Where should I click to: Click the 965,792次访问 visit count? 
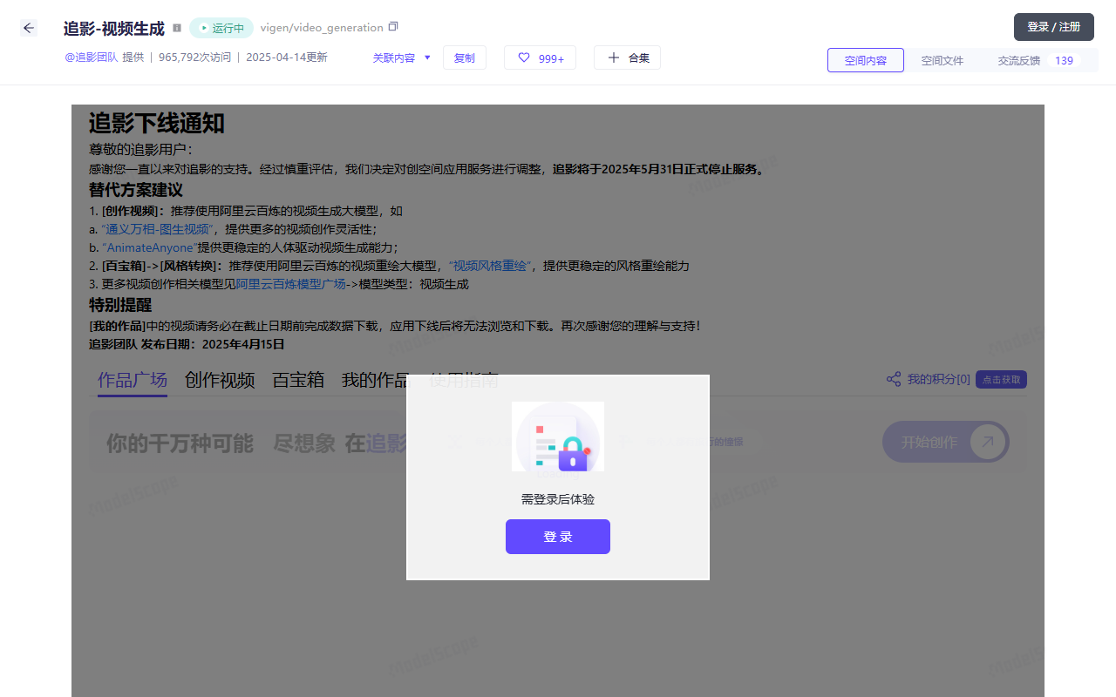195,58
